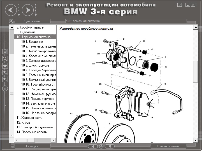Toggle the contents panel arrow icon
This screenshot has width=202, height=151.
pos(11,21)
